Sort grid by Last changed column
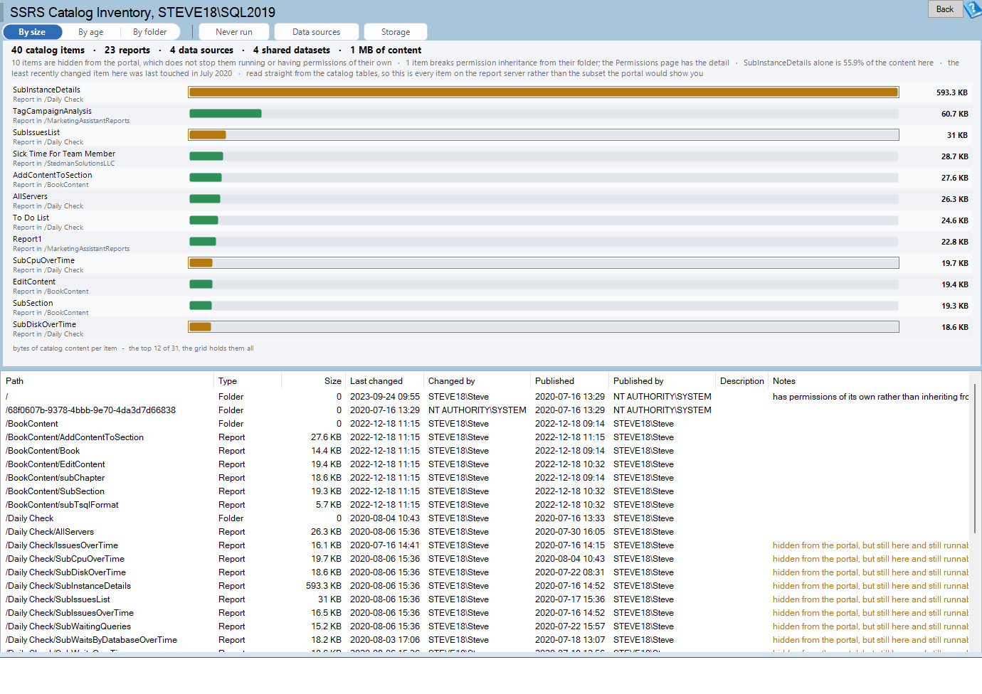This screenshot has width=982, height=694. (x=384, y=381)
